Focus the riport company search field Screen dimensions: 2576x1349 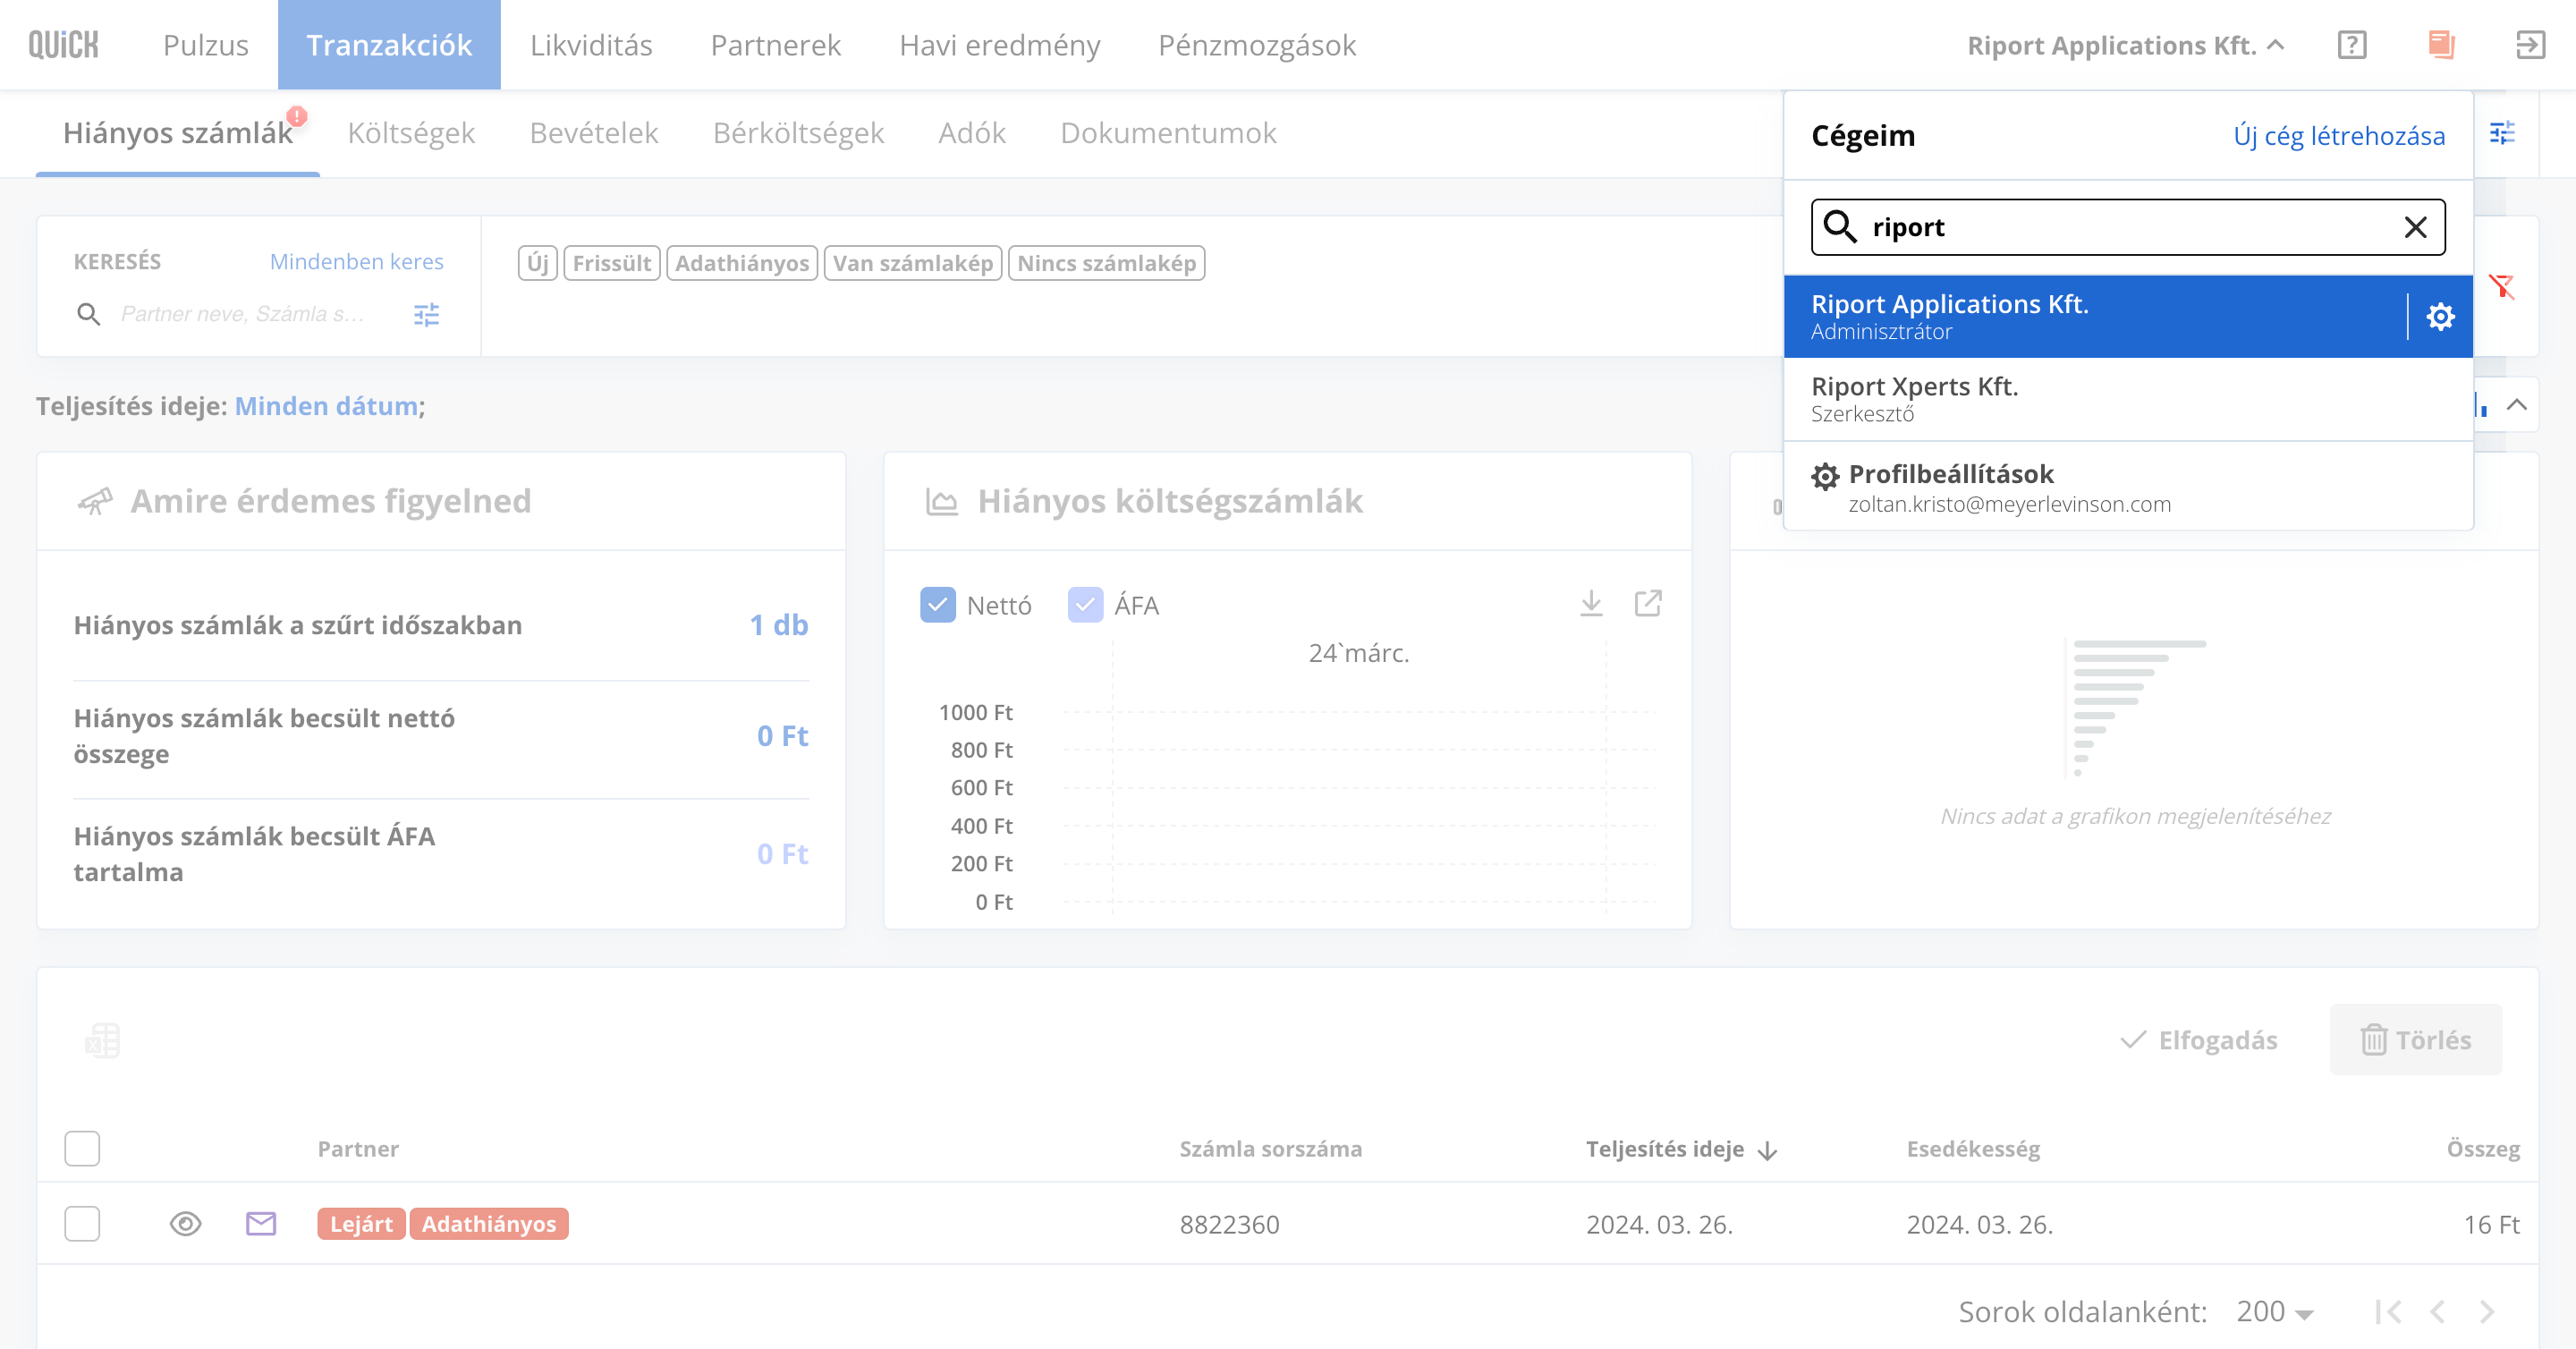pyautogui.click(x=2128, y=227)
